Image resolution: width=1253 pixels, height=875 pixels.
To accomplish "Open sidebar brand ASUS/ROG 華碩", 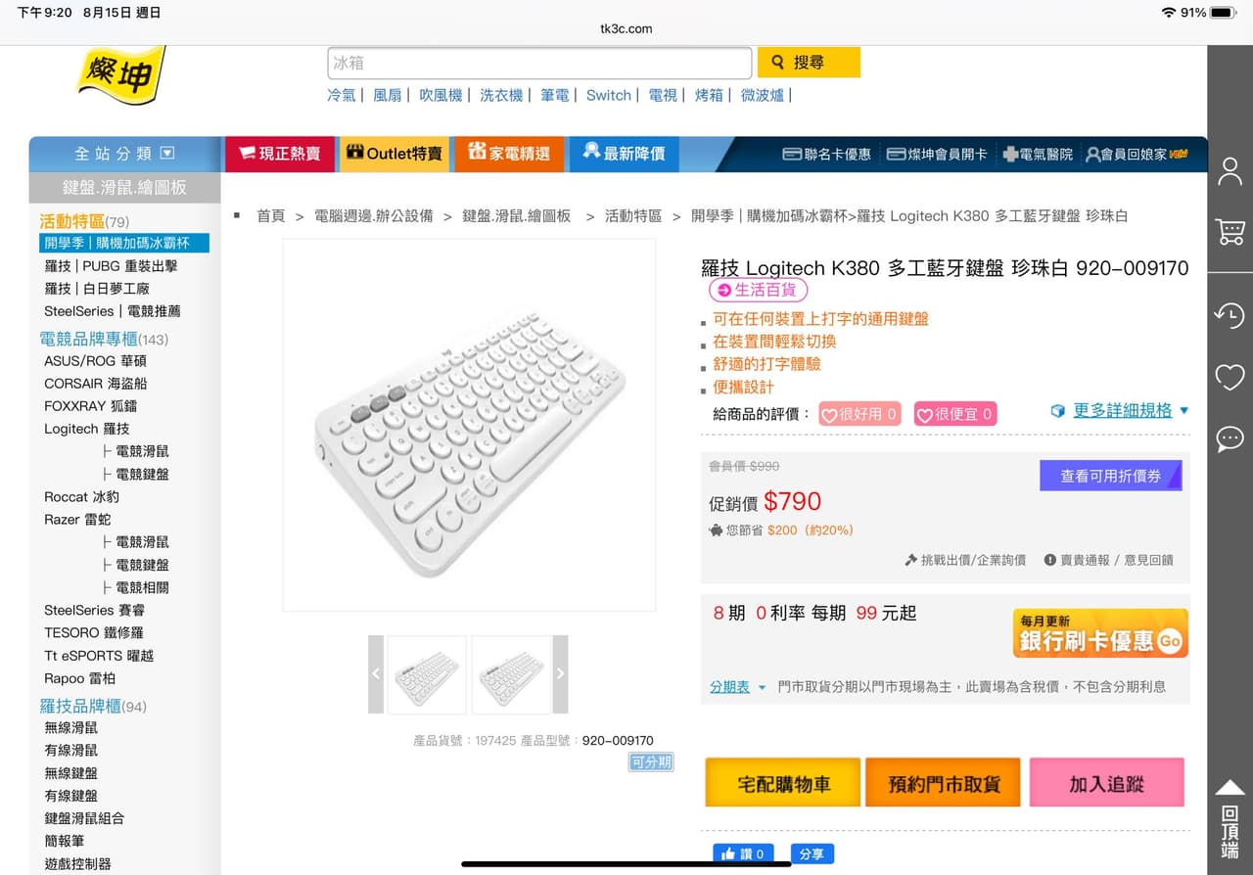I will 95,360.
